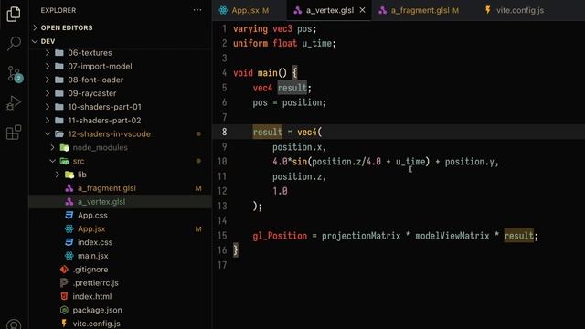Switch to the App.jsx tab

pyautogui.click(x=250, y=10)
